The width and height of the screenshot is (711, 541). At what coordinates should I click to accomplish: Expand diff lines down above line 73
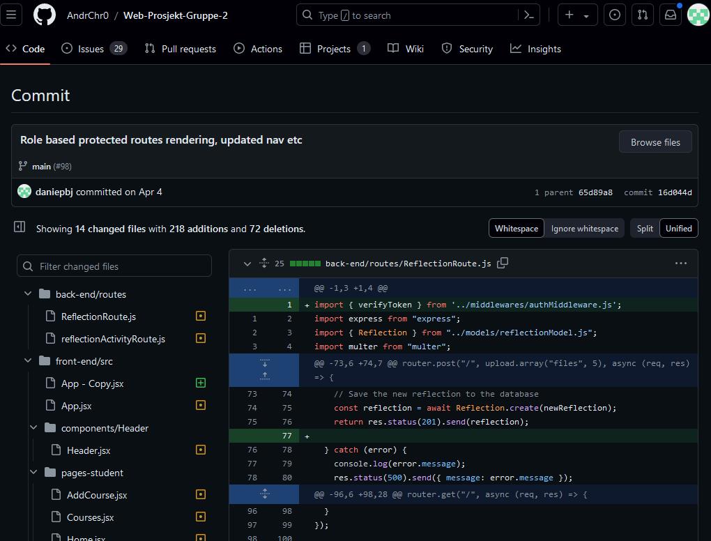265,363
